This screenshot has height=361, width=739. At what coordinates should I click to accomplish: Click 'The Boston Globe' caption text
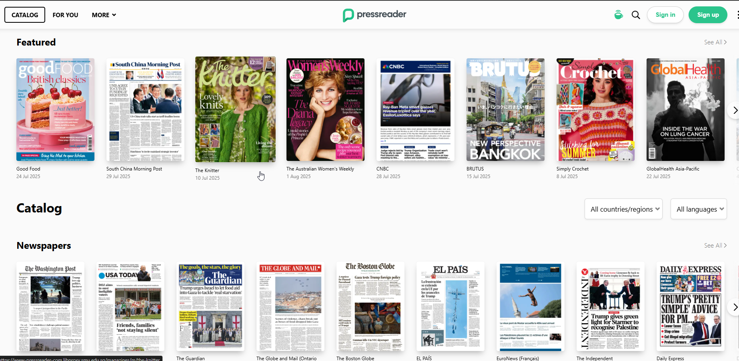355,358
